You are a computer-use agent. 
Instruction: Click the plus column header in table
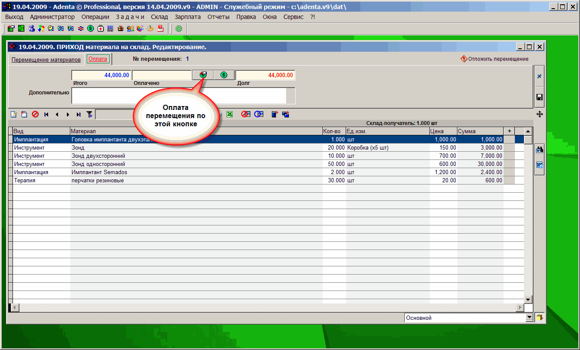509,131
